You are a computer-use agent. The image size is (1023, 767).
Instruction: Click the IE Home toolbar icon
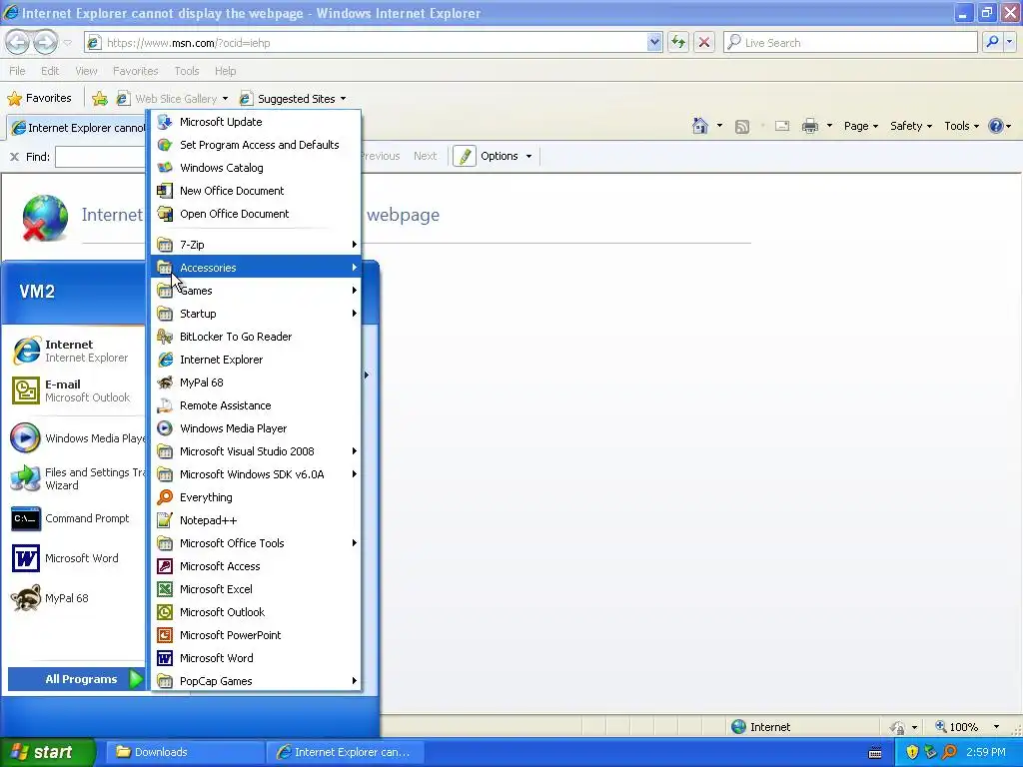pyautogui.click(x=700, y=126)
